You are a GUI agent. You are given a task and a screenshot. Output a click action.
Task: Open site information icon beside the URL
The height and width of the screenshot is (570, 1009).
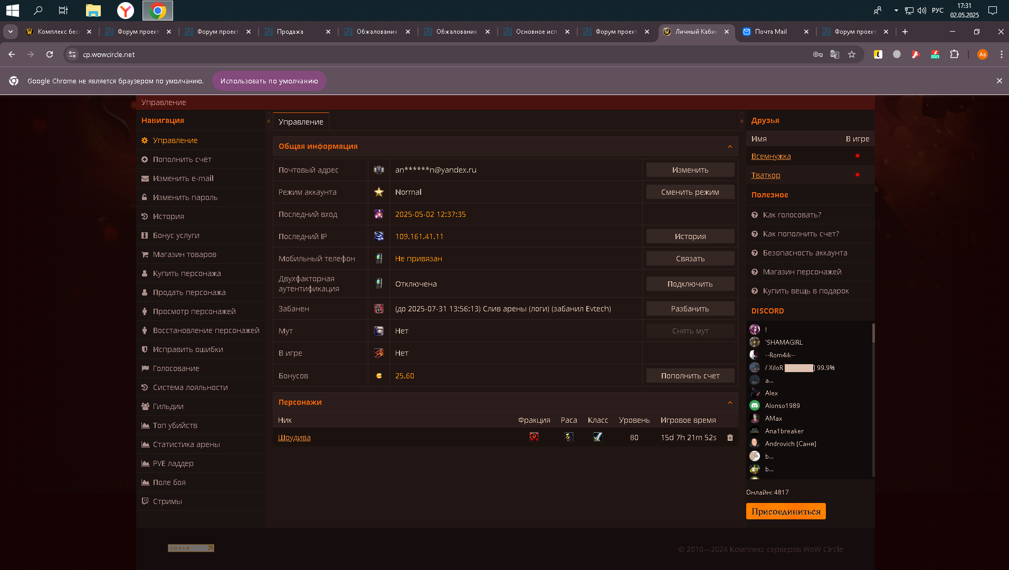pos(72,54)
